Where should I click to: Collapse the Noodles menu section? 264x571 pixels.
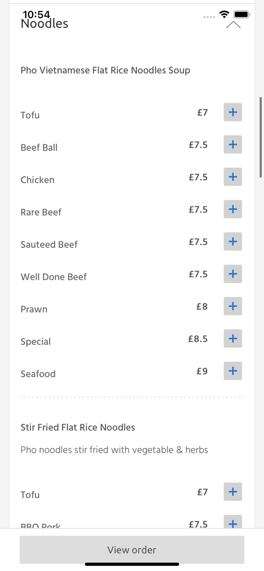point(233,24)
